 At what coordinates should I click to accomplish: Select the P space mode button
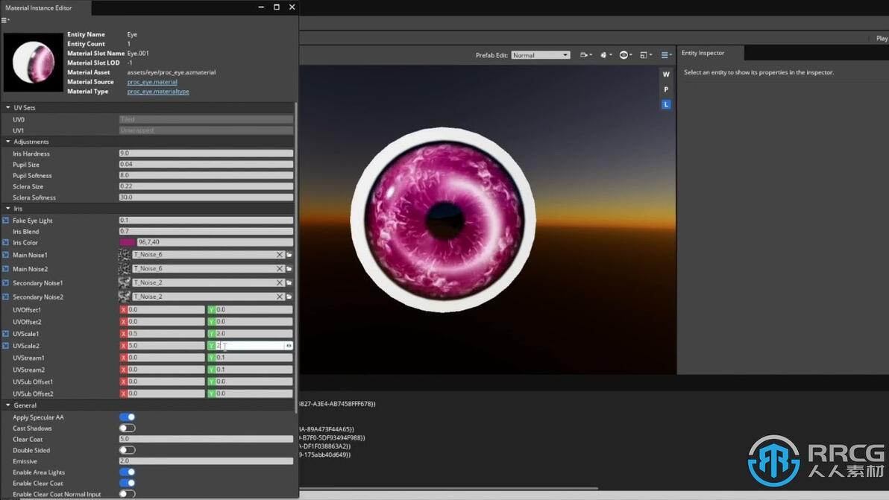(666, 89)
